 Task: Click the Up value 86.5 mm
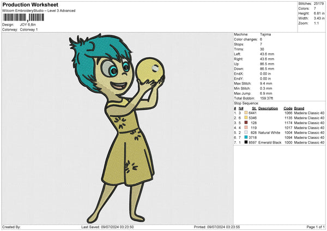click(x=267, y=64)
